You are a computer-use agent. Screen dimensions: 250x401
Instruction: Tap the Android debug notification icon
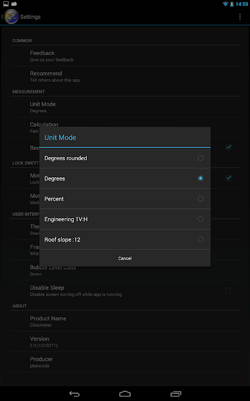[x=14, y=4]
